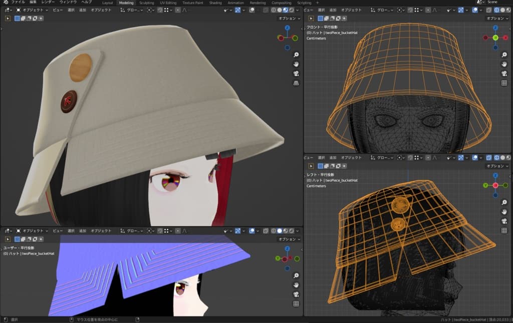Open the ファイル menu
This screenshot has width=513, height=323.
coord(18,2)
